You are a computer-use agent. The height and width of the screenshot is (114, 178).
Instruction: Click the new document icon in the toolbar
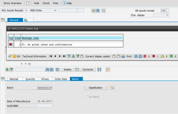point(28,3)
